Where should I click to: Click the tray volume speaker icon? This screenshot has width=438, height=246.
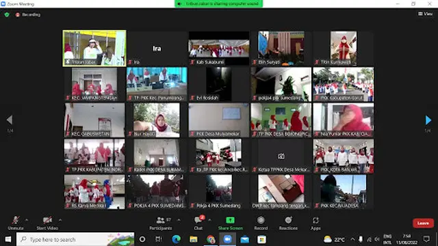[x=377, y=239]
